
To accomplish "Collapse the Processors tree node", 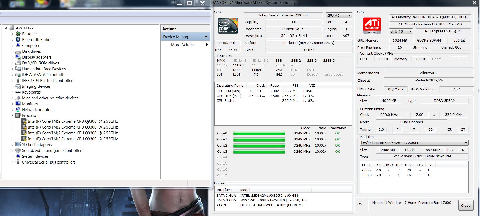I will tap(12, 116).
